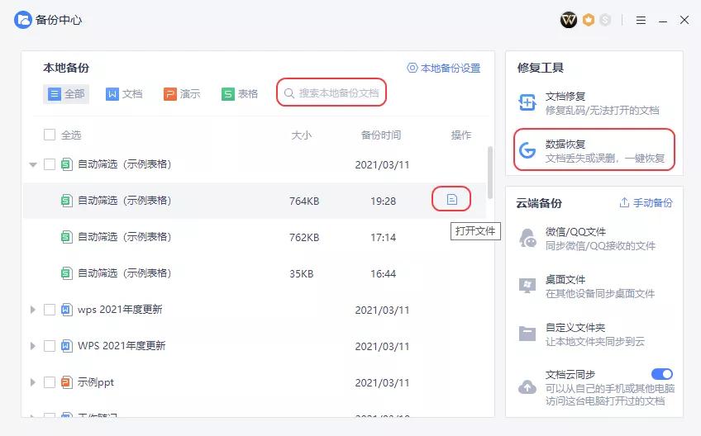Image resolution: width=701 pixels, height=436 pixels.
Task: Click the 微信/QQ文件 icon
Action: point(527,238)
